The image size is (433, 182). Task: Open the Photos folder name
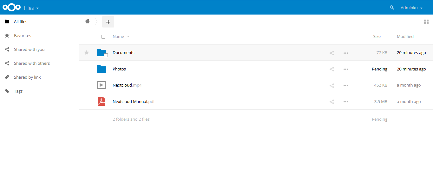119,69
